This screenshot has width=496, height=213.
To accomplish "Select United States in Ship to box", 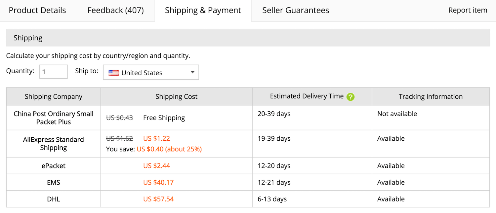I will (151, 72).
